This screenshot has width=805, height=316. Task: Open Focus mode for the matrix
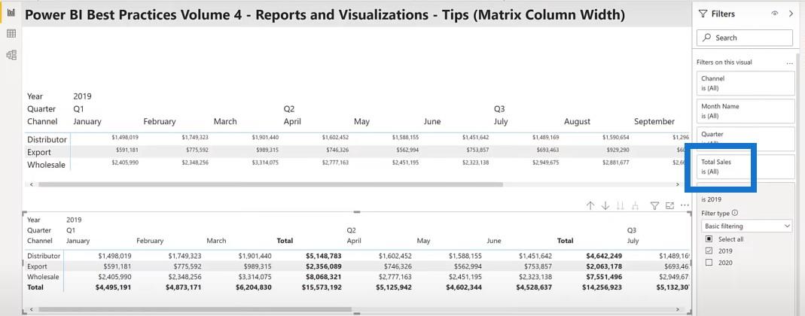pos(669,205)
